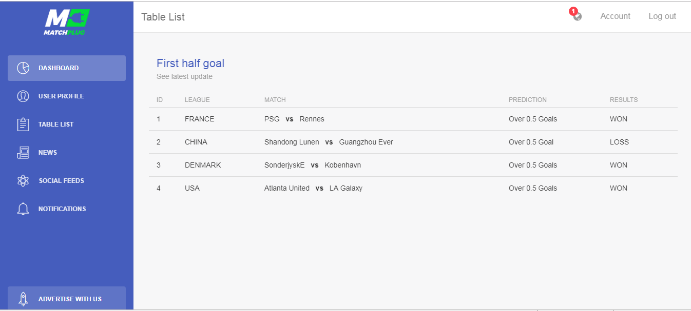
Task: Click the User Profile person icon
Action: (x=23, y=96)
